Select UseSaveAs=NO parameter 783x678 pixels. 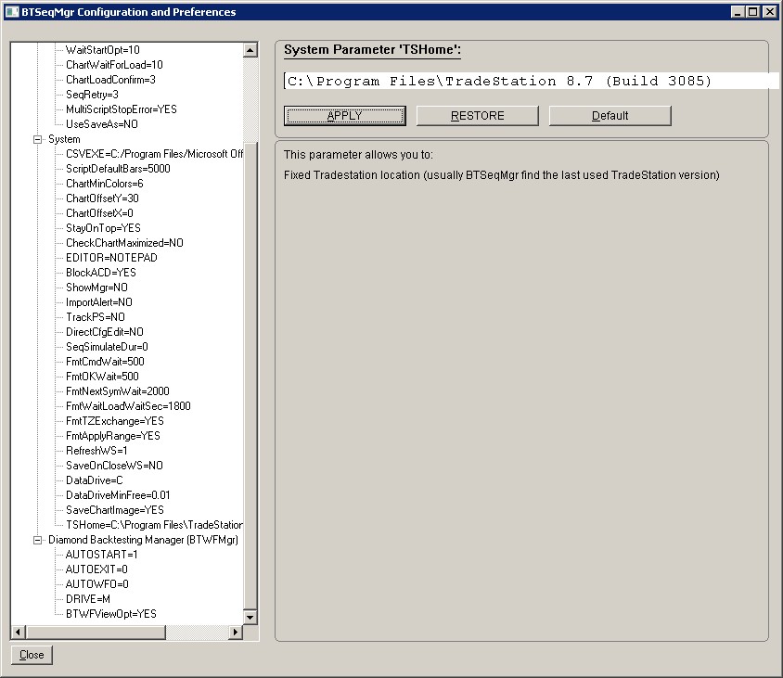[102, 124]
